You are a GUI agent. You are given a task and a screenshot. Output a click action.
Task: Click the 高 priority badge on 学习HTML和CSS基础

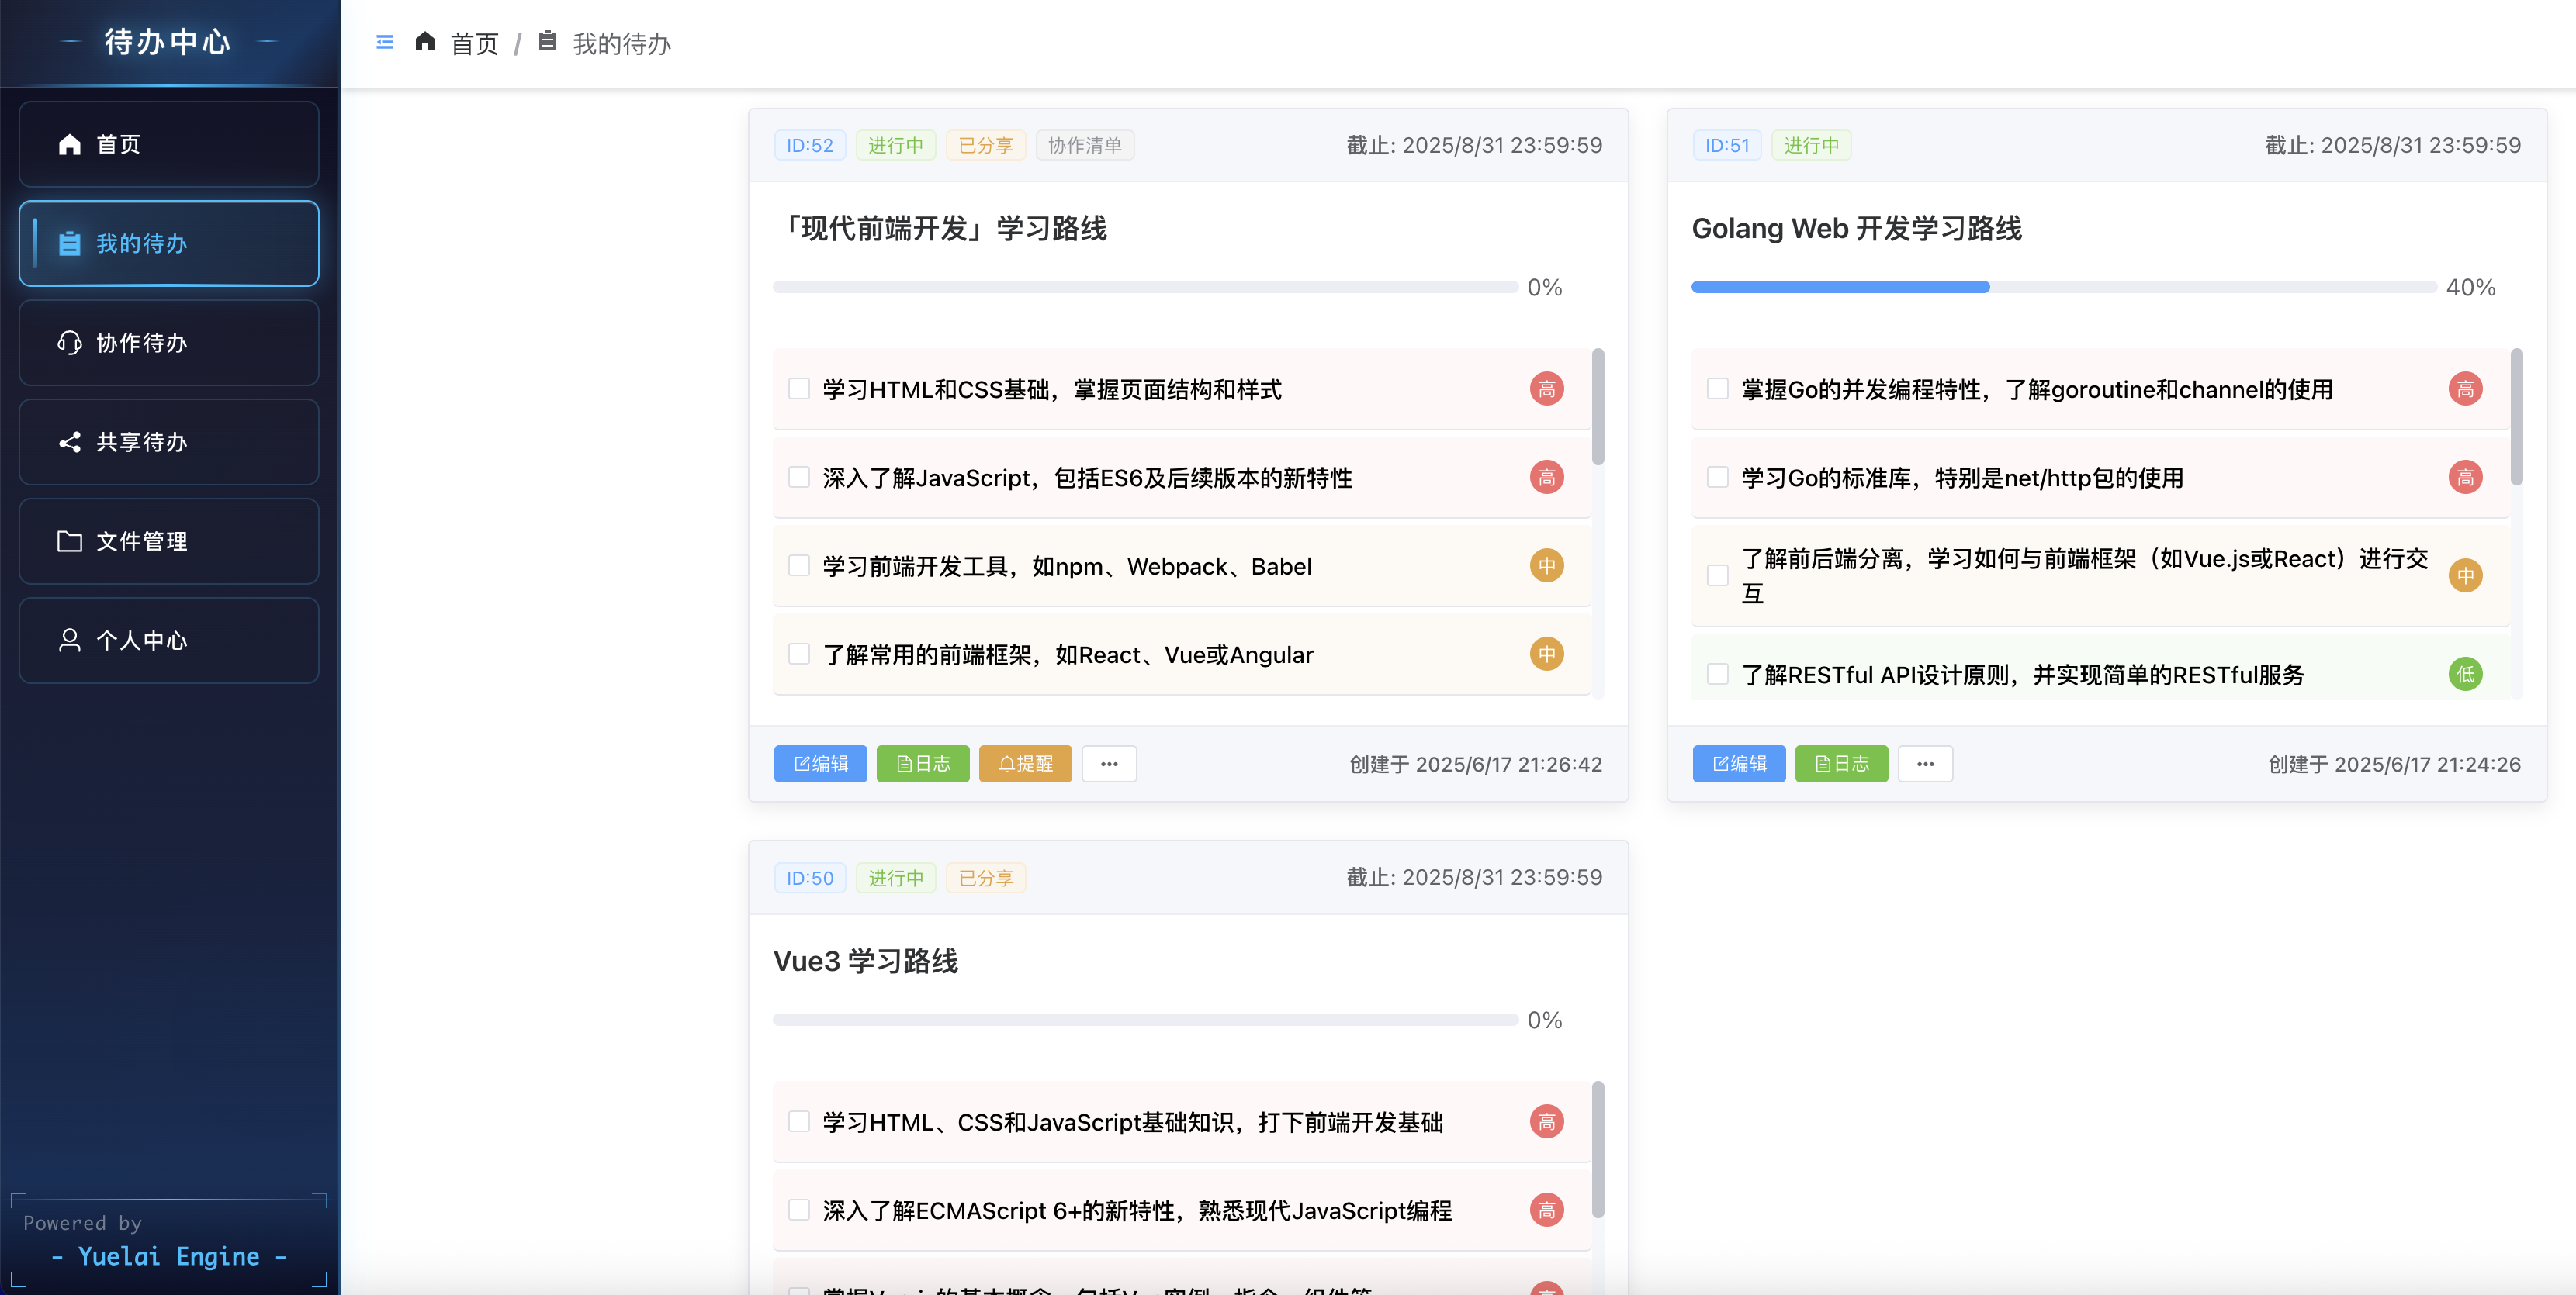1546,388
